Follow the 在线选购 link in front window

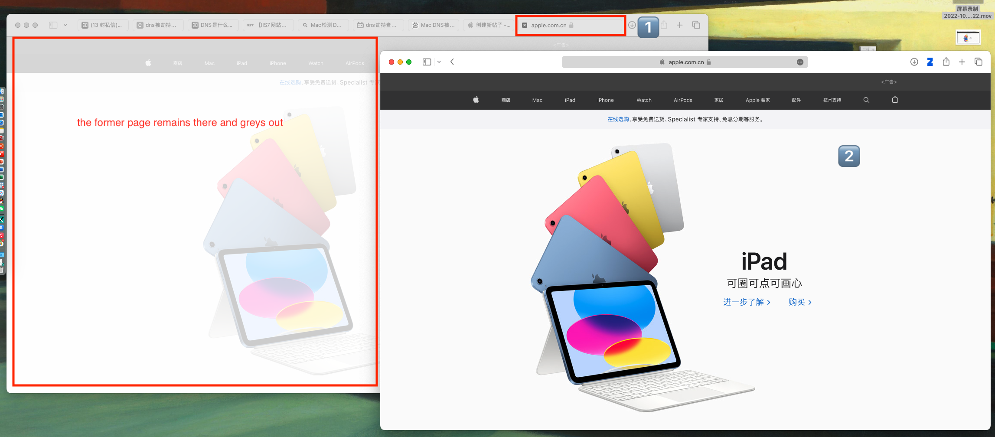pos(618,119)
